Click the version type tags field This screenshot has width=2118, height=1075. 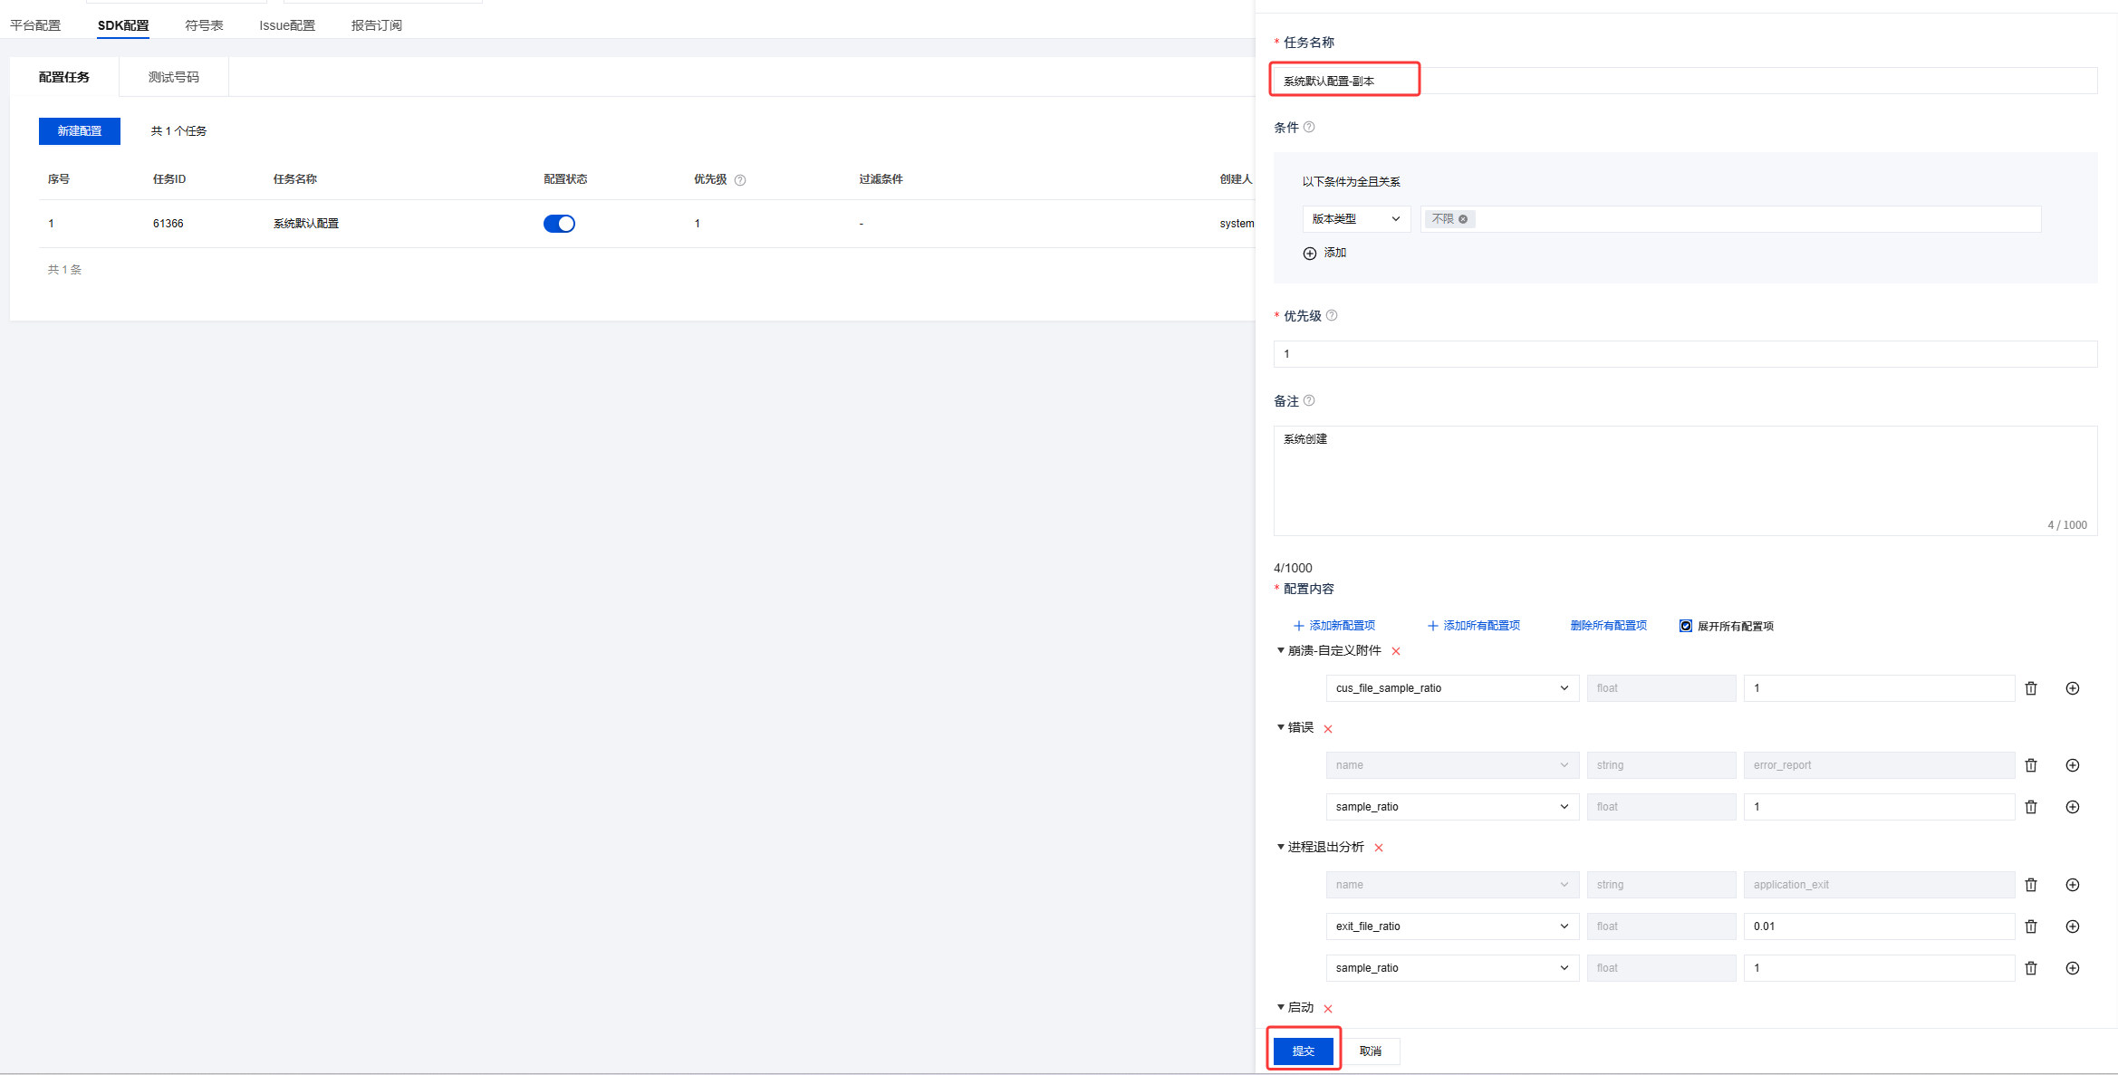coord(1730,219)
